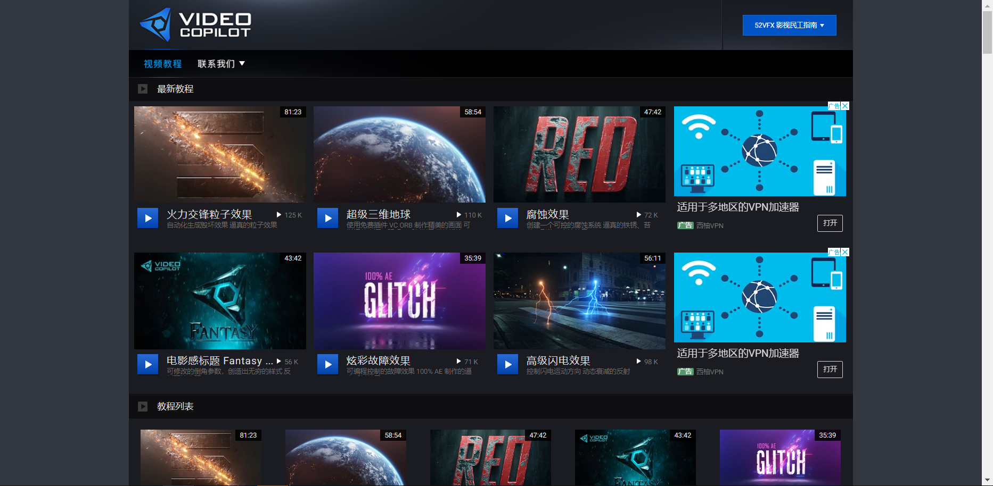Open the 35:39 Glitch thumbnail in 最新教程

click(399, 301)
